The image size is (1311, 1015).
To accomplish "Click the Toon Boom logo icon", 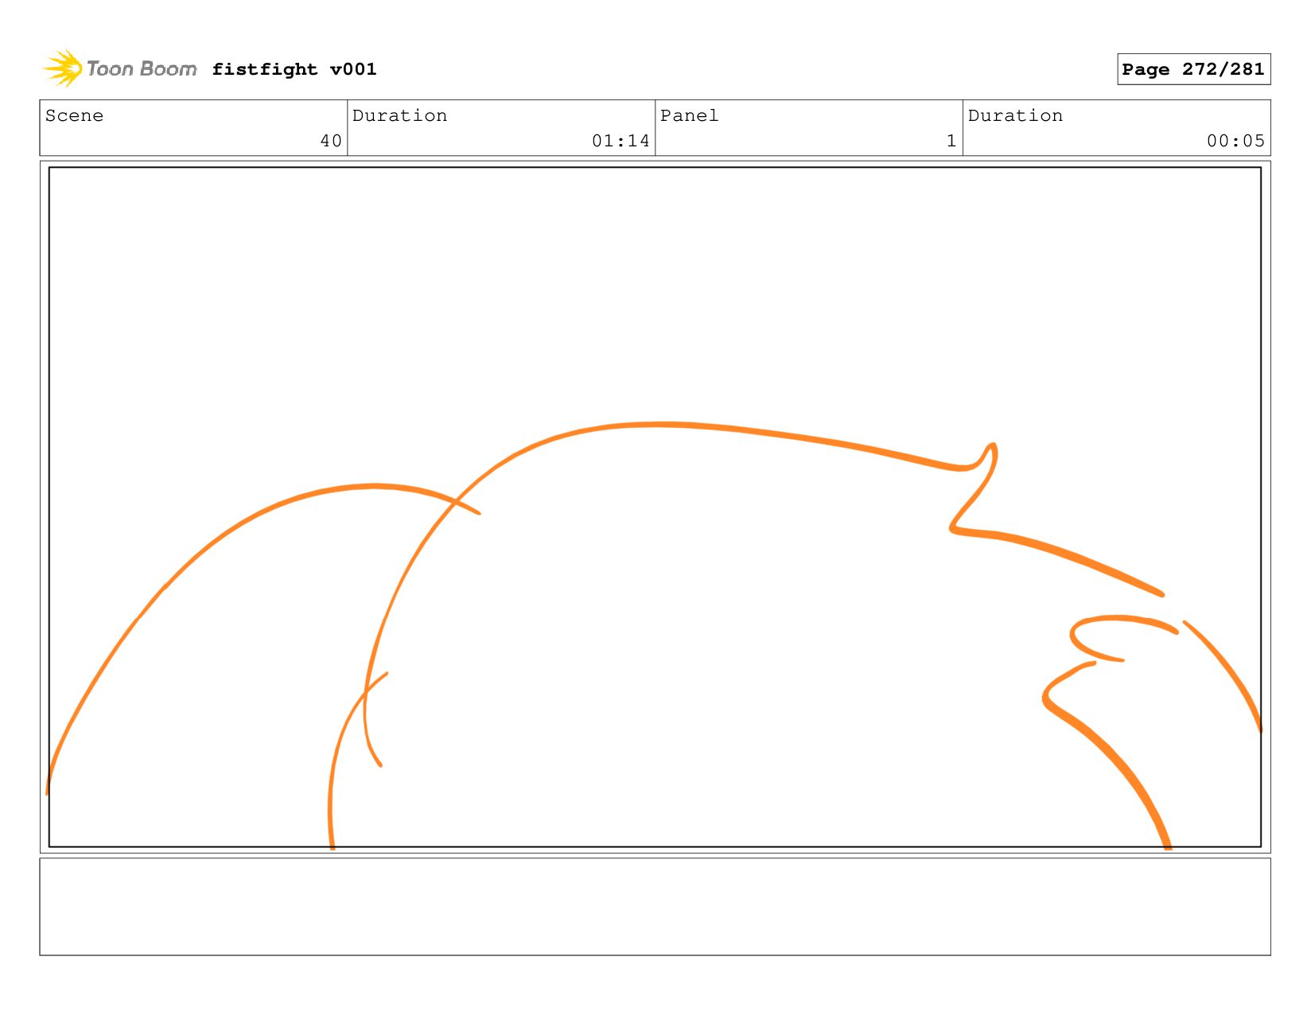I will point(63,68).
